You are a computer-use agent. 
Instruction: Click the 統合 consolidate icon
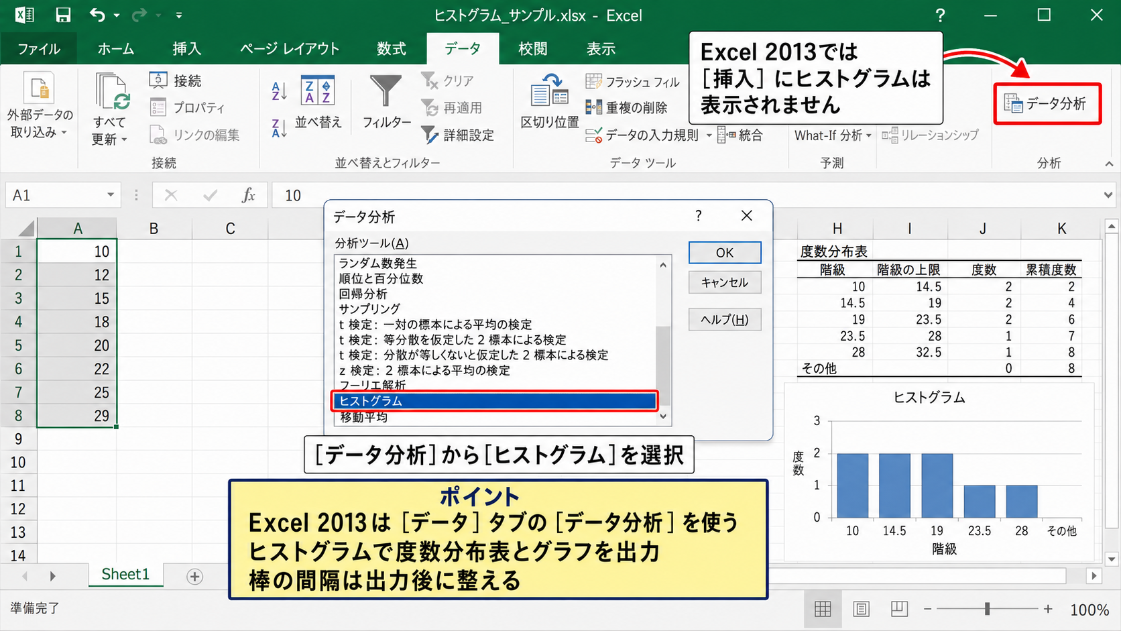(x=726, y=135)
